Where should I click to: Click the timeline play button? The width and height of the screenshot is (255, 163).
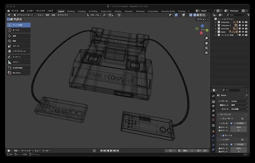coord(111,151)
